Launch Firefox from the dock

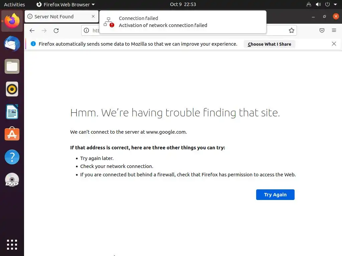12,21
